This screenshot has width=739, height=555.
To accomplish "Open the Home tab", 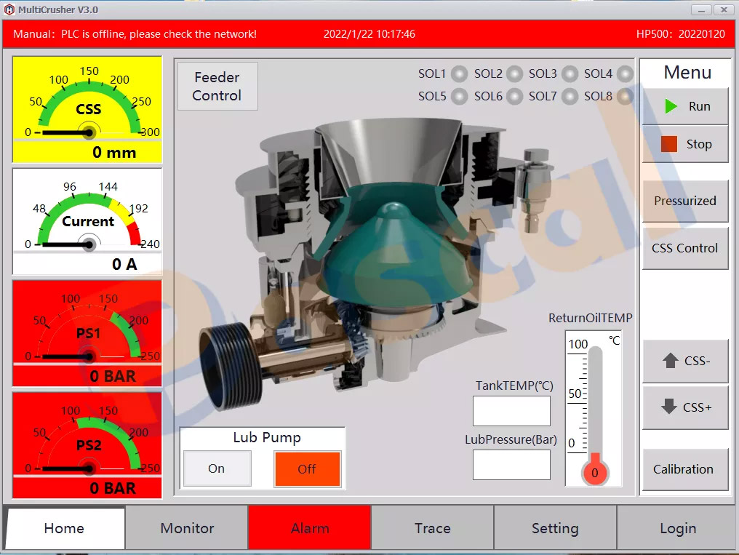I will 65,528.
